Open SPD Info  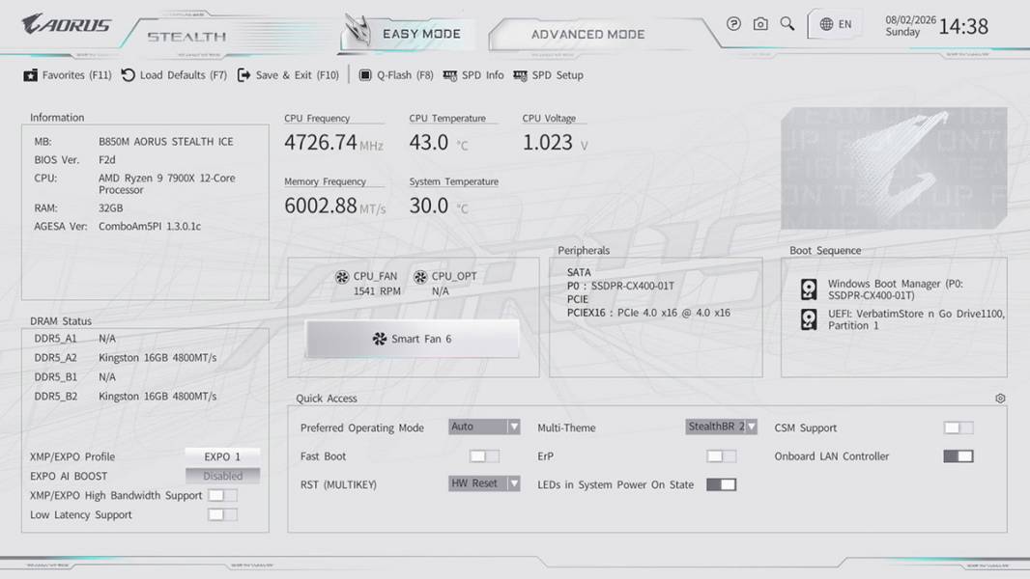[473, 75]
